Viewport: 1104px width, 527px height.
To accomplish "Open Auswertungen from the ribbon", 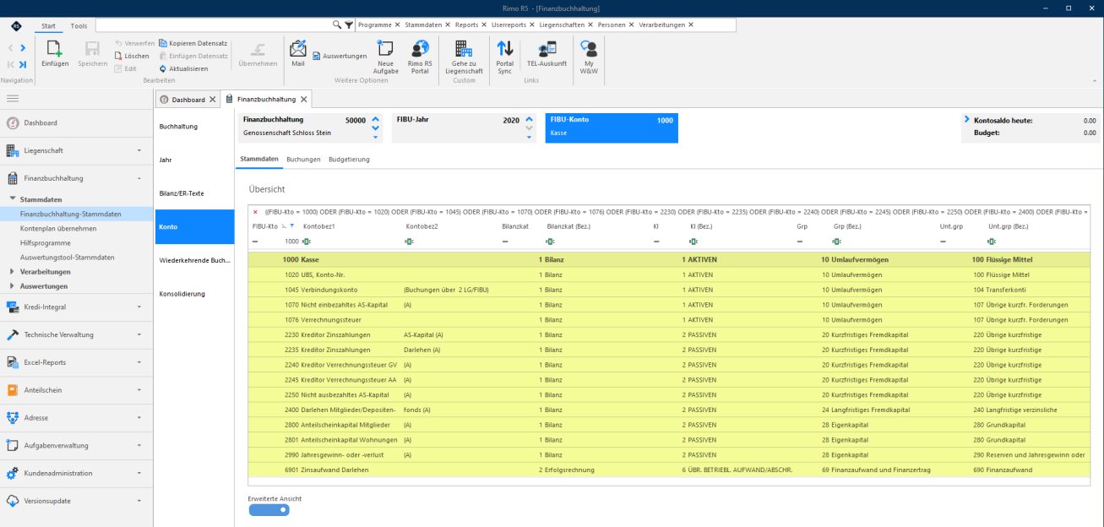I will coord(340,57).
